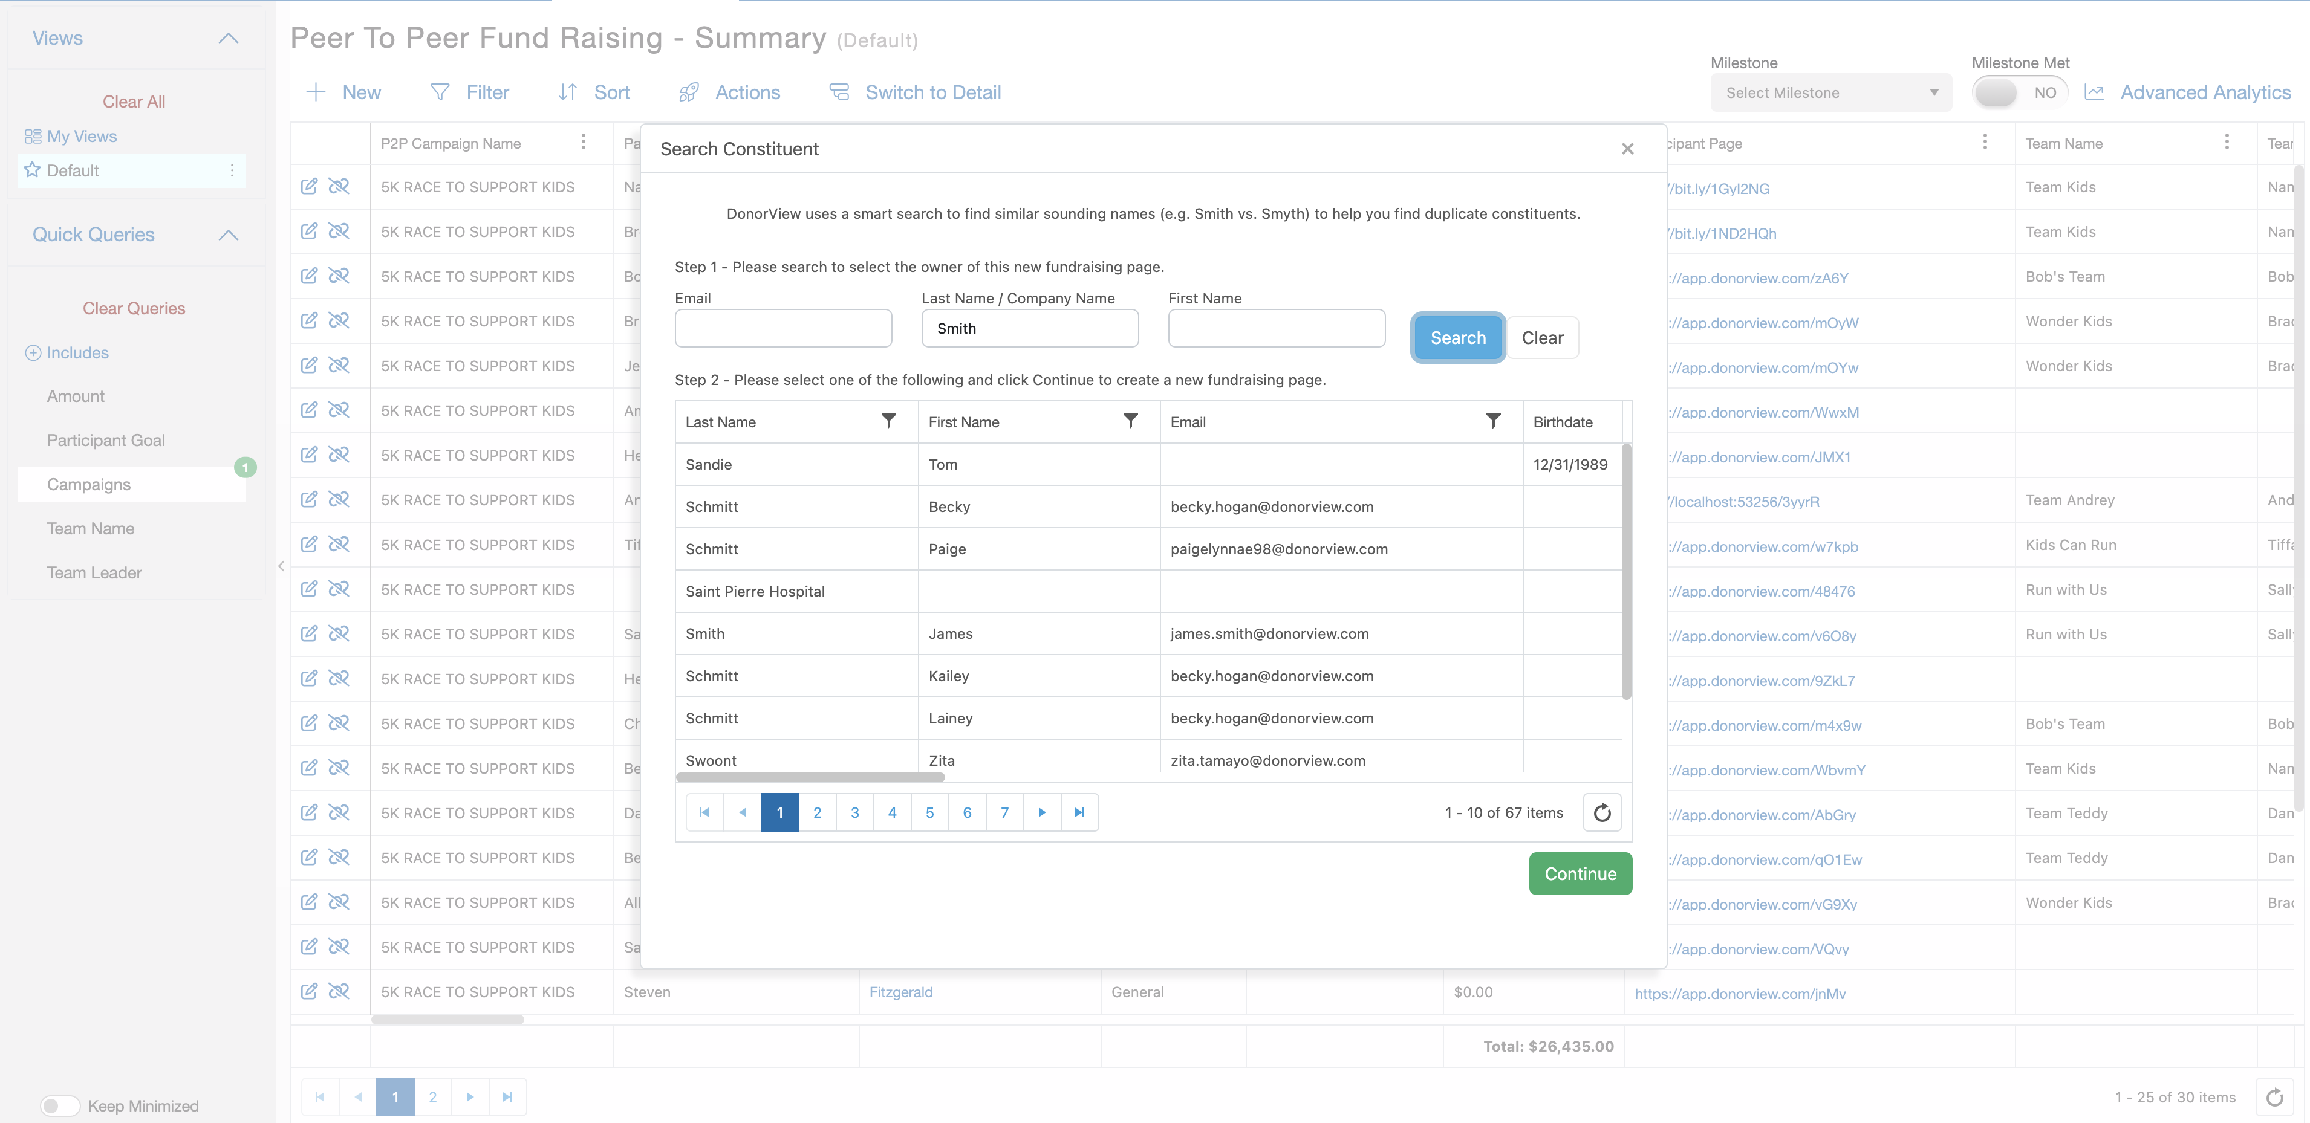Toggle the Keep Minimized switch
Screen dimensions: 2310x1123
(61, 1105)
